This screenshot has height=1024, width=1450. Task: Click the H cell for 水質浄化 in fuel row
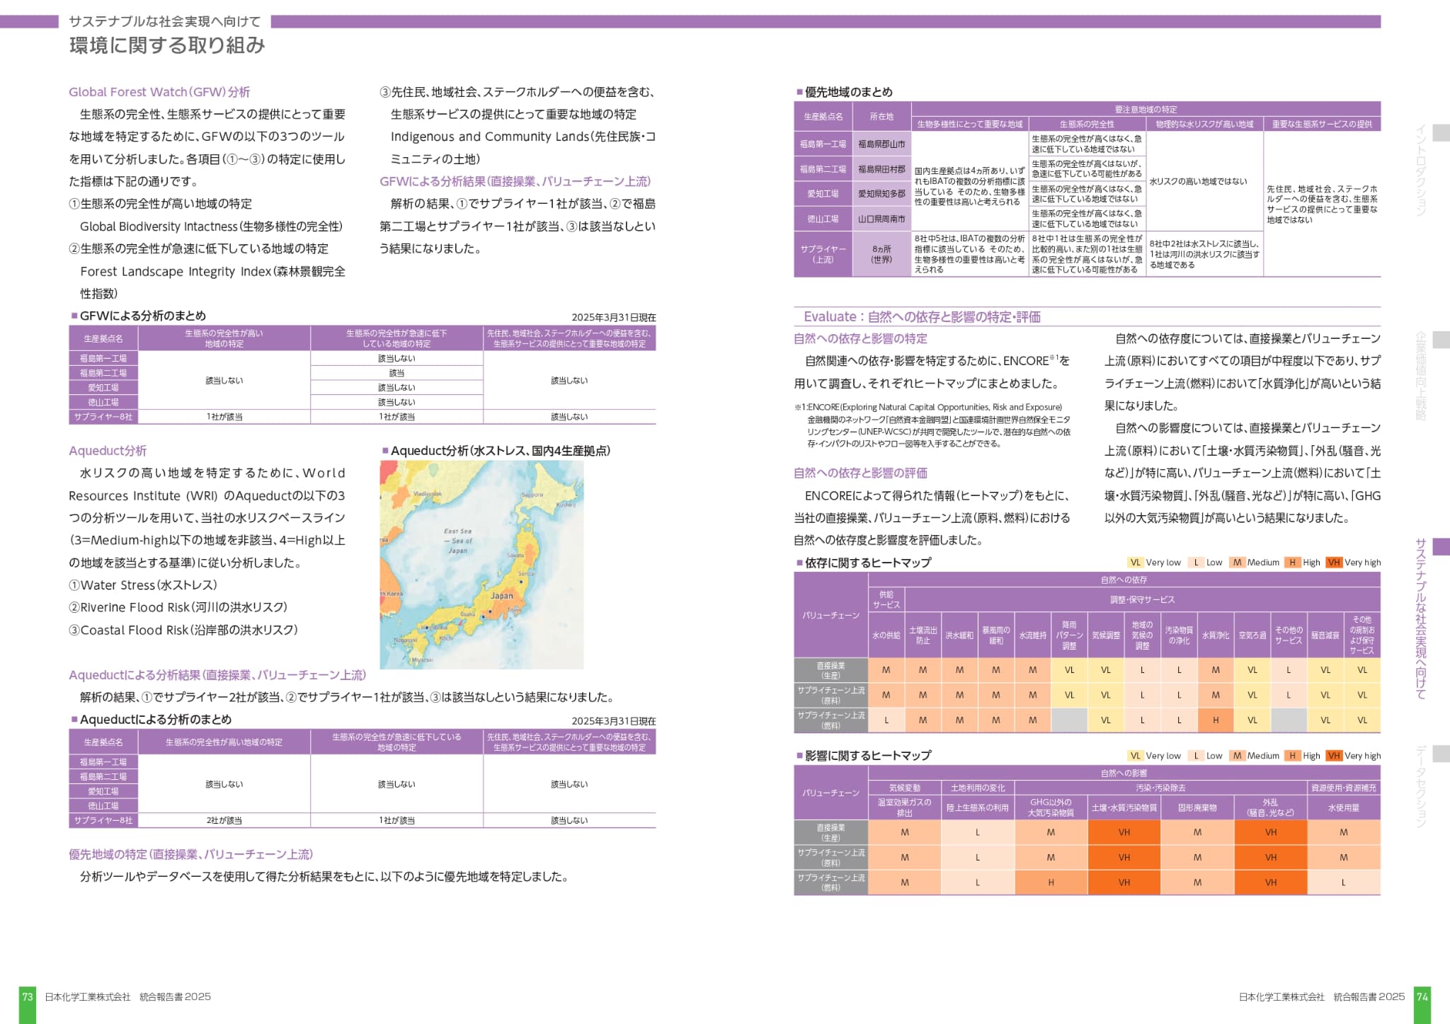tap(1215, 720)
